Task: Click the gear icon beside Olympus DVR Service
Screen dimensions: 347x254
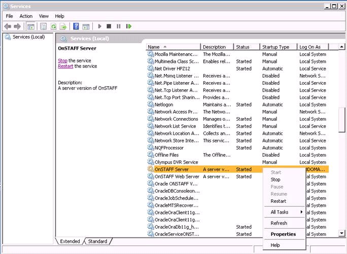Action: point(151,162)
